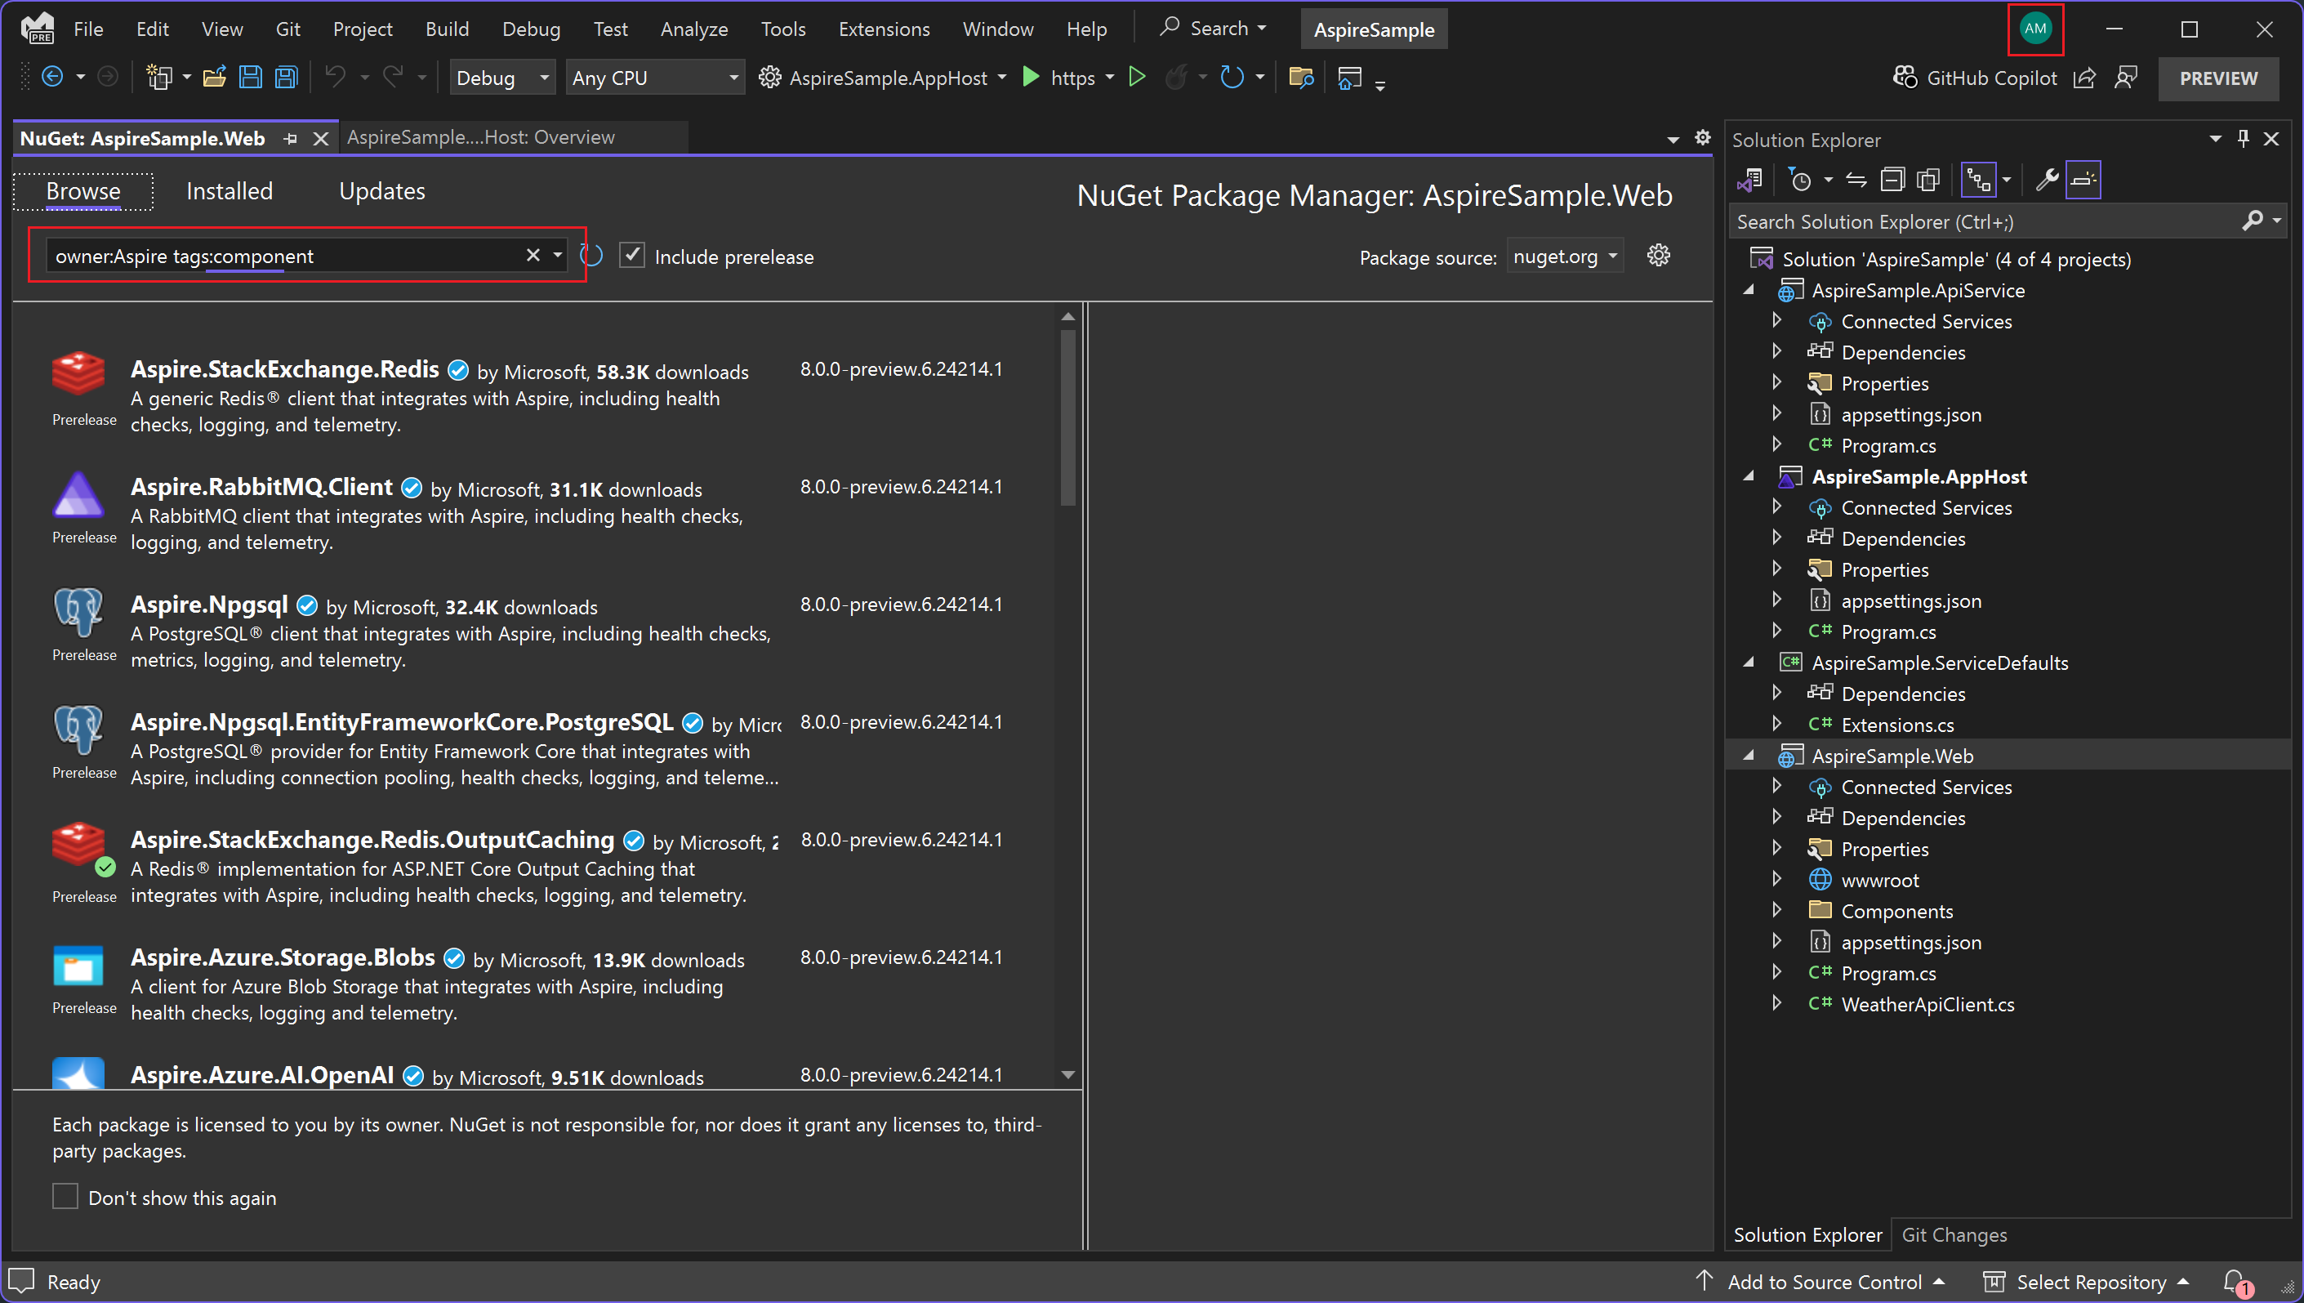Click Select Repository in status bar
Screen dimensions: 2304x1303
click(x=2089, y=1283)
